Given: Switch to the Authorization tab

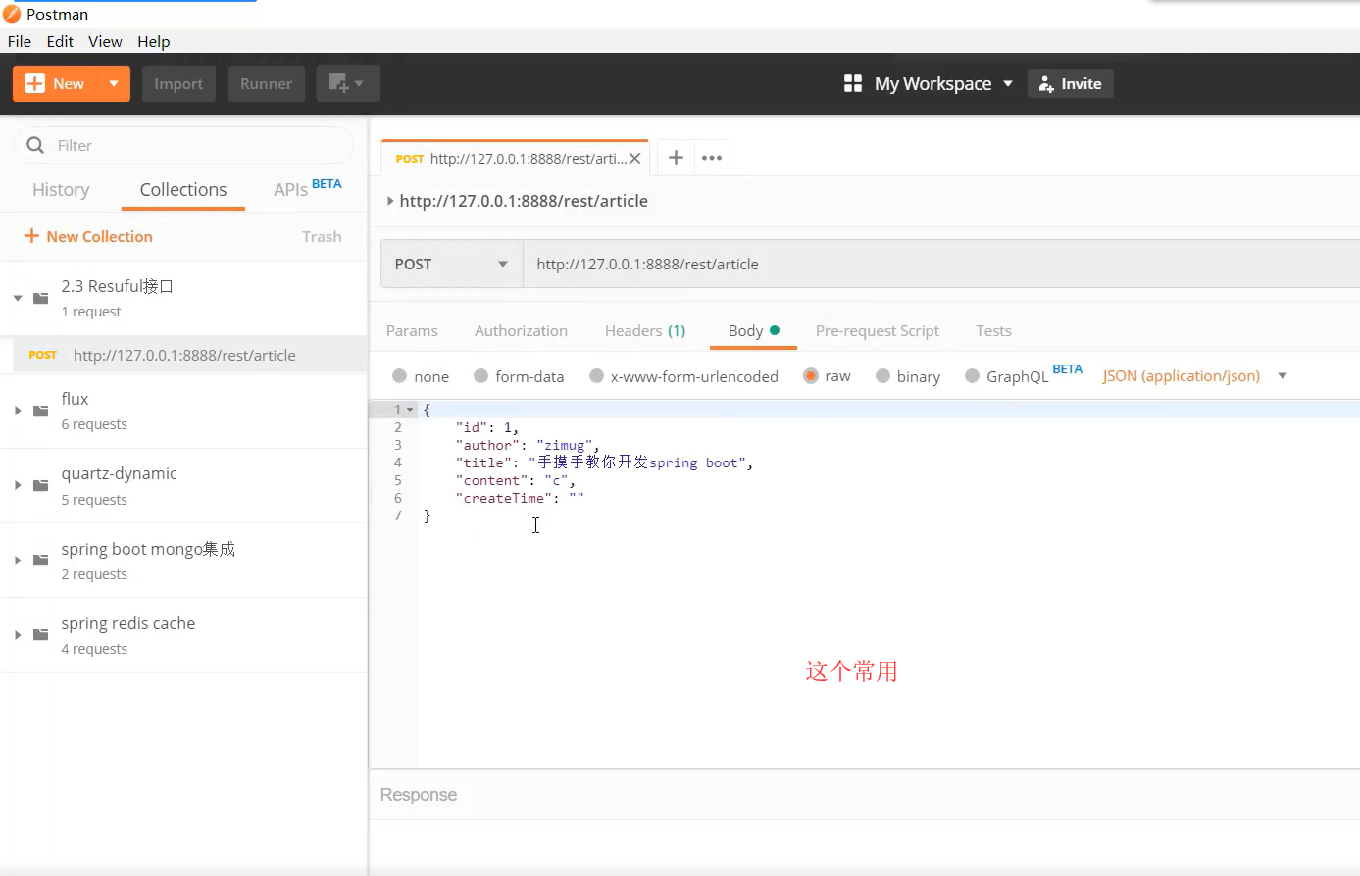Looking at the screenshot, I should tap(521, 331).
